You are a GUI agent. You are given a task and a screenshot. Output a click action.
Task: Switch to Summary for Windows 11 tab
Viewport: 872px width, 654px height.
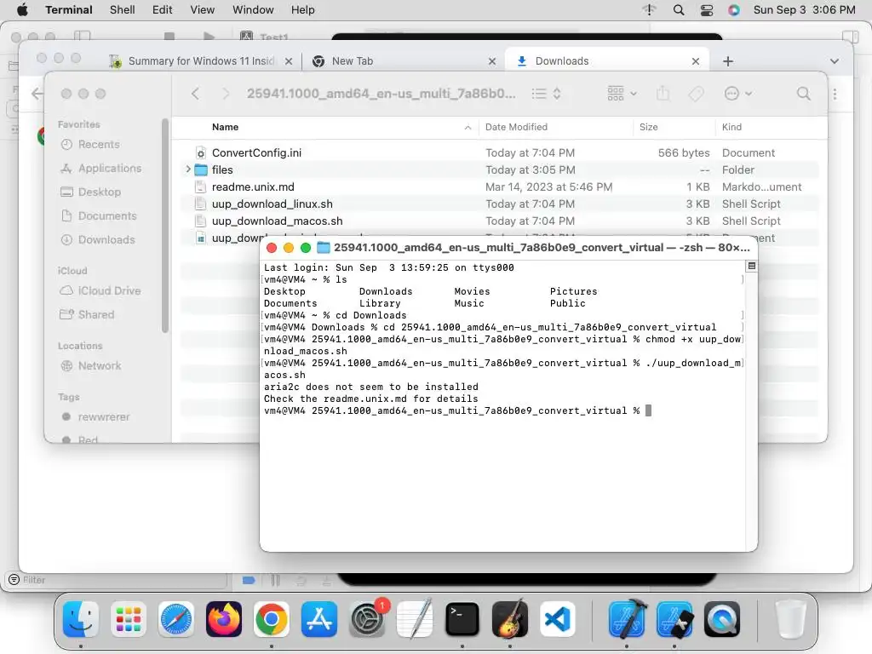[202, 61]
